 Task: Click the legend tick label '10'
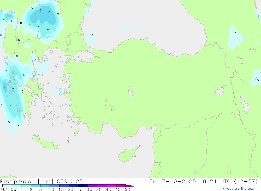coord(52,189)
